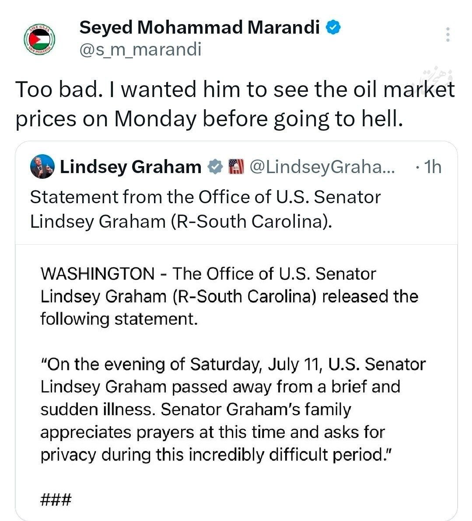Click 'On the evening of Saturday' paragraph
The image size is (472, 521).
233,410
